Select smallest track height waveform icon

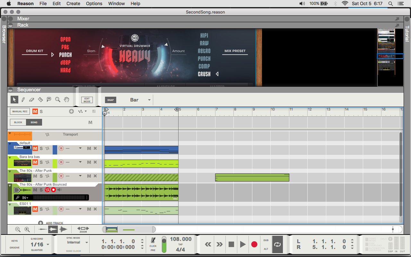point(42,229)
